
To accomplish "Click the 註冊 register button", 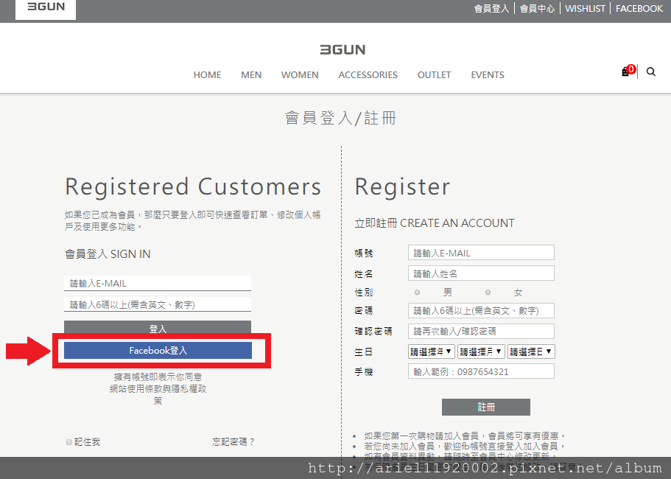I will [x=485, y=407].
